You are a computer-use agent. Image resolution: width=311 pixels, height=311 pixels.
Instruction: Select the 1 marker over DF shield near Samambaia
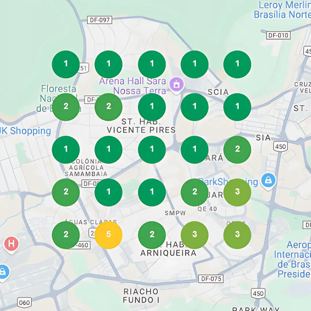tap(108, 192)
